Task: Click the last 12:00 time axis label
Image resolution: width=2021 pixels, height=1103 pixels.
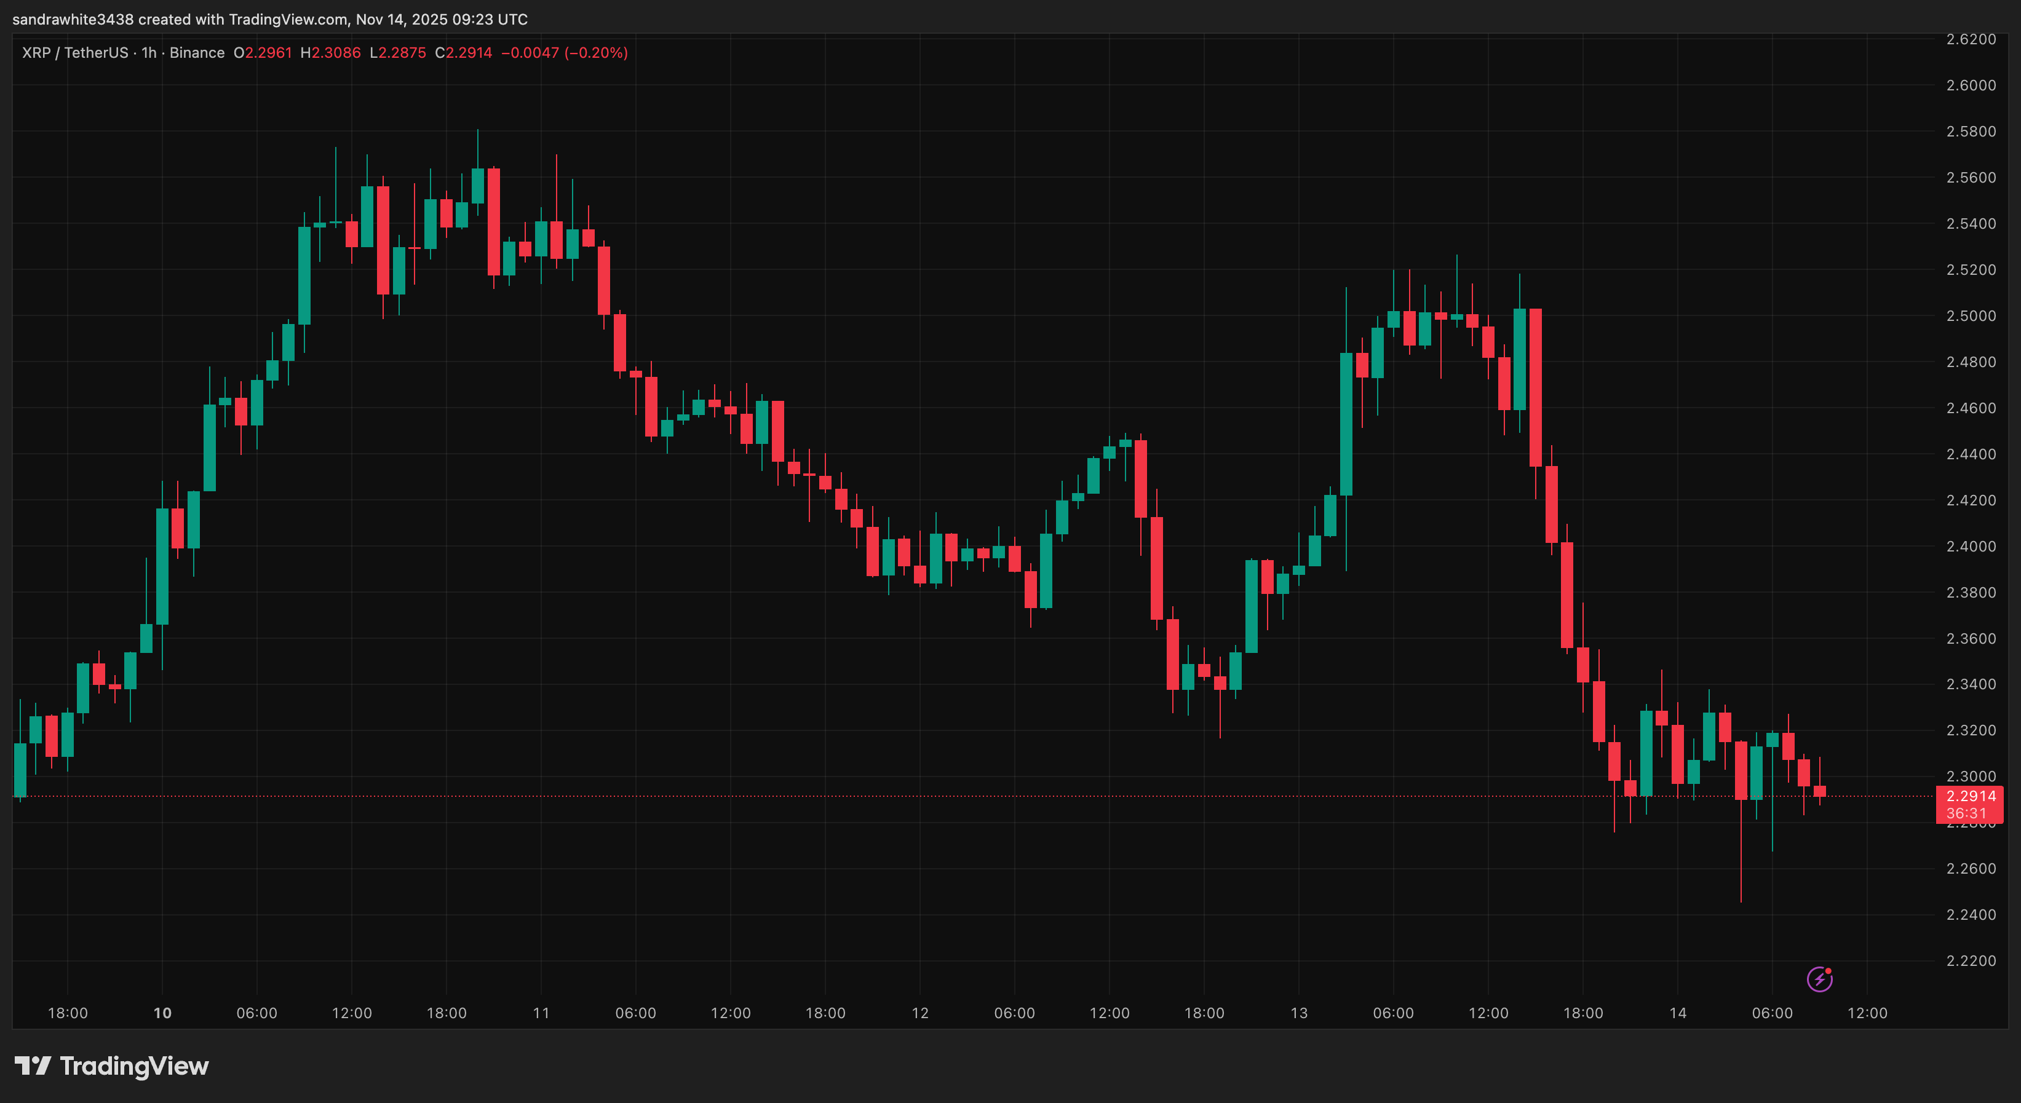Action: (1867, 1013)
